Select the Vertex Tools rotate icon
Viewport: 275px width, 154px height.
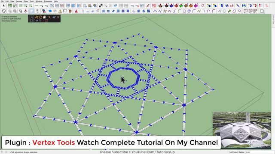click(x=40, y=17)
